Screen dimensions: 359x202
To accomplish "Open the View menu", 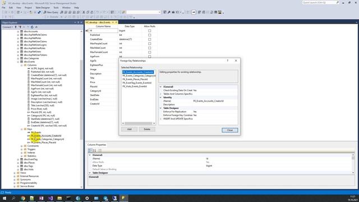I will [19, 7].
